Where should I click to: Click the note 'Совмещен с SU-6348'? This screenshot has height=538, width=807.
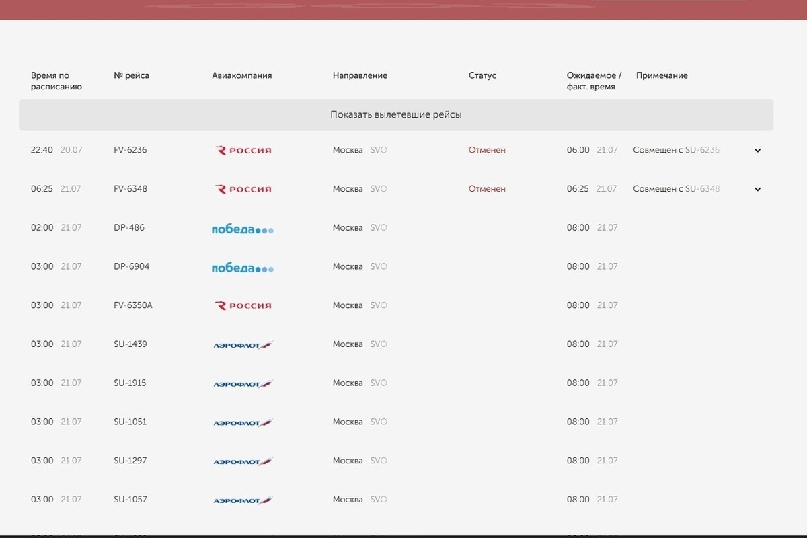[677, 189]
